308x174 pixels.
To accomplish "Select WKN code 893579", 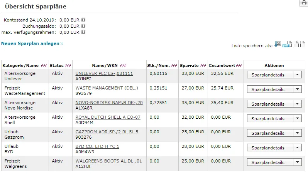I will tap(83, 93).
